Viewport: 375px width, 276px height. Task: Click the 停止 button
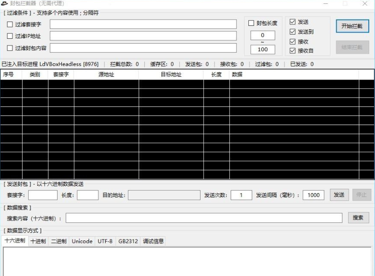pyautogui.click(x=362, y=195)
